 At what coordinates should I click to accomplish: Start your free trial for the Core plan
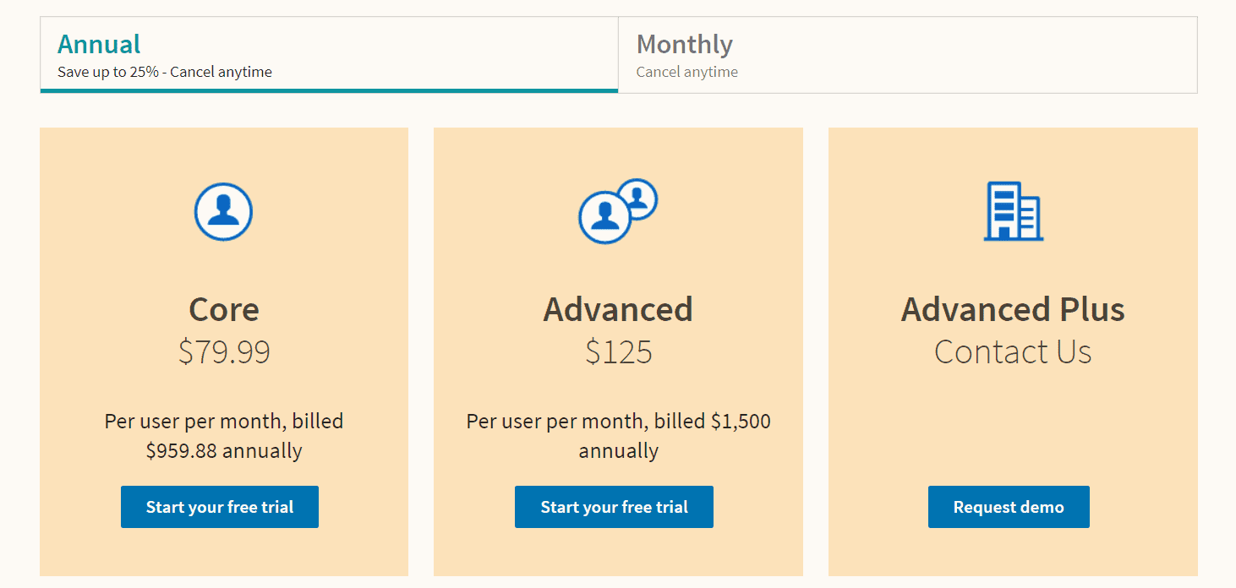coord(220,507)
